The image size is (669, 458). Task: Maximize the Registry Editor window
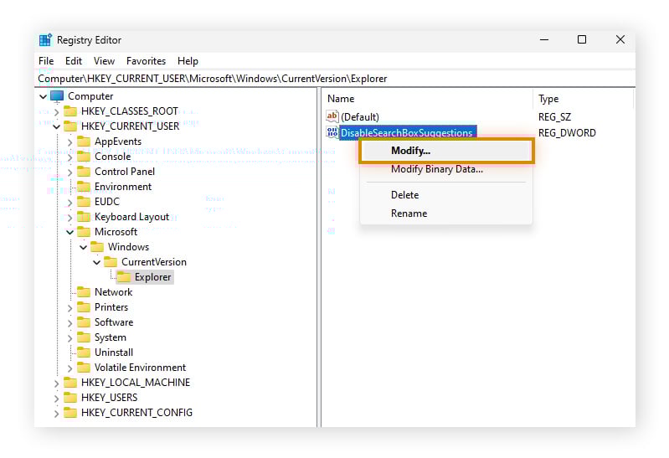click(x=582, y=39)
